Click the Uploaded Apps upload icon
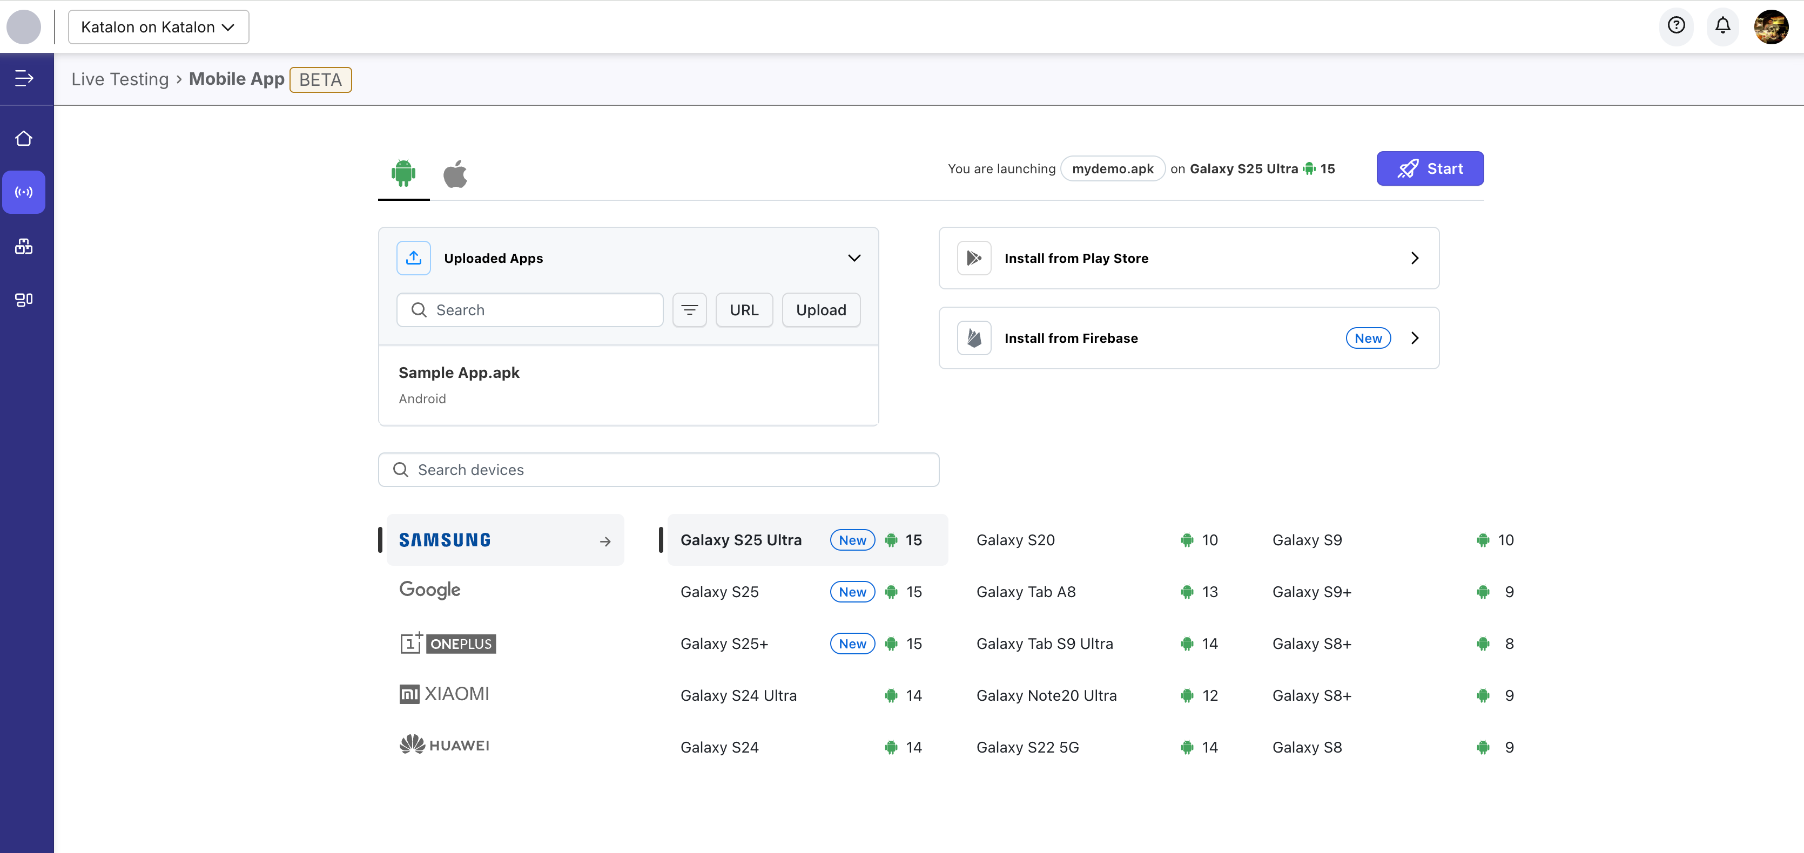 414,258
